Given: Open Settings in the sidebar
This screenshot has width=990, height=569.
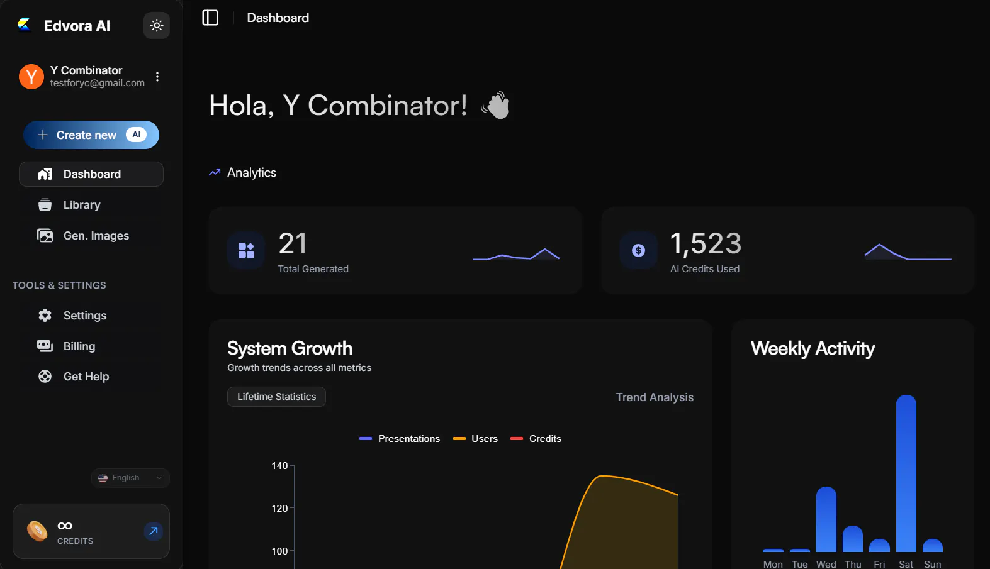Looking at the screenshot, I should tap(91, 316).
